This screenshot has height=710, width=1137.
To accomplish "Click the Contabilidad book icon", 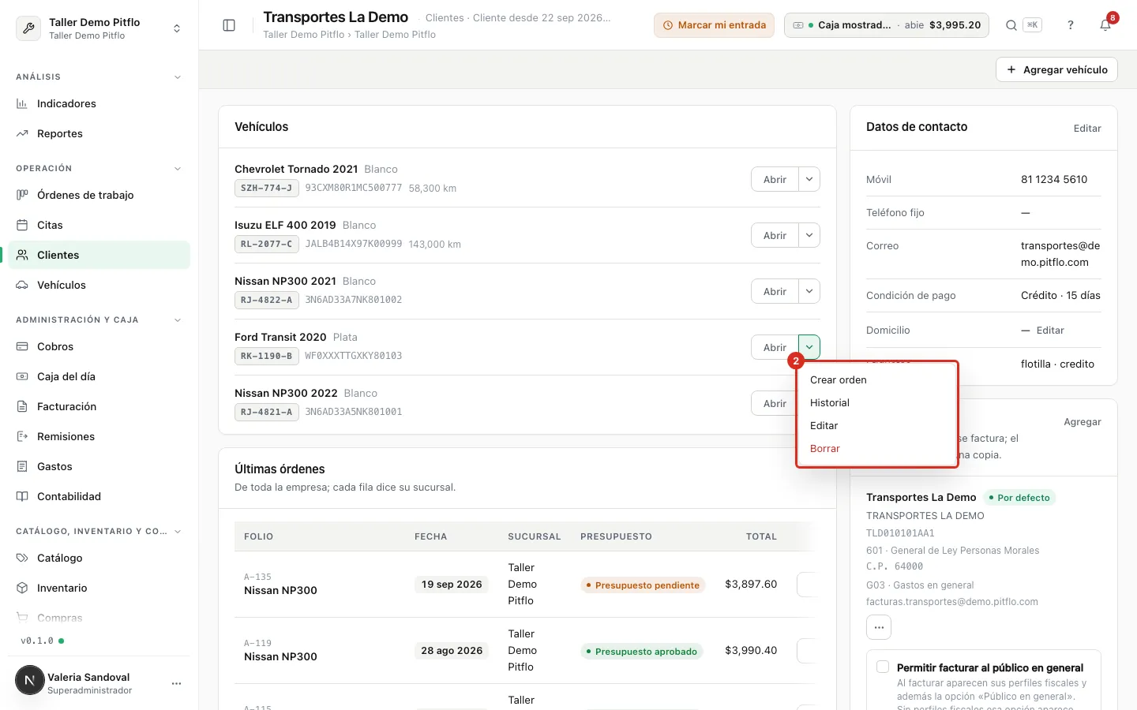I will click(22, 496).
